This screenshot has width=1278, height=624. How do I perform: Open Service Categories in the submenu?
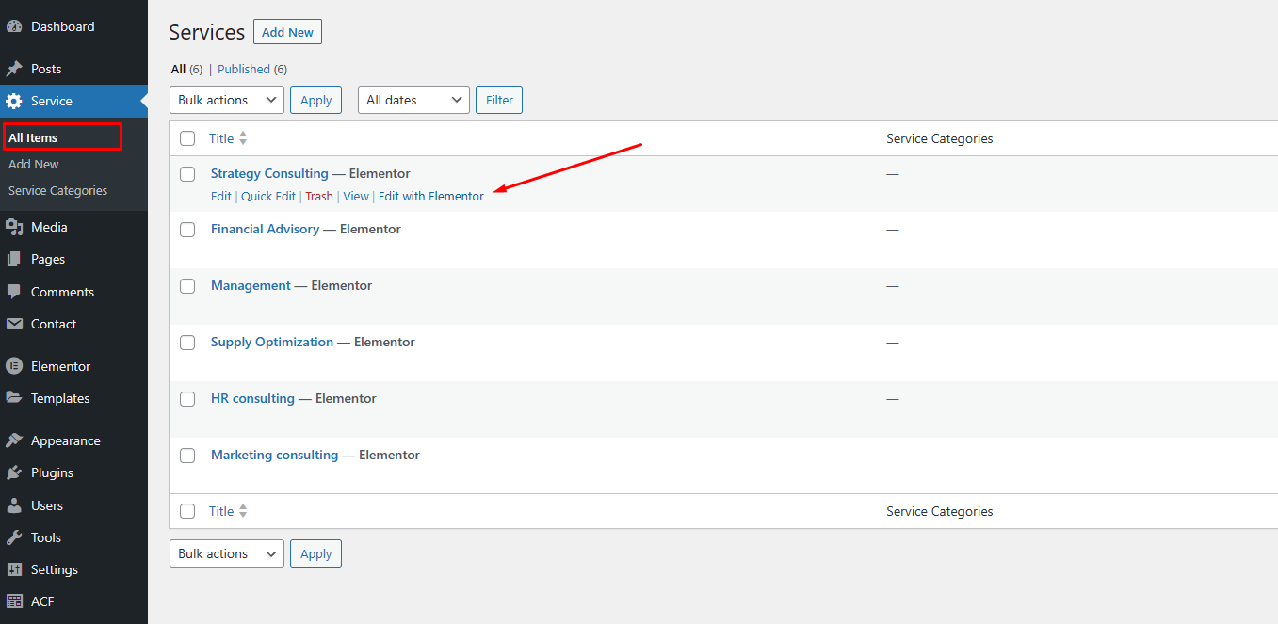pos(57,190)
